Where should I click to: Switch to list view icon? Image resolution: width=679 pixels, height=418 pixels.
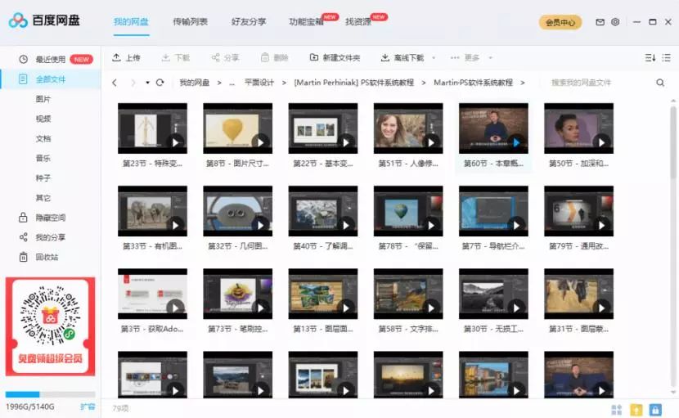coord(667,57)
